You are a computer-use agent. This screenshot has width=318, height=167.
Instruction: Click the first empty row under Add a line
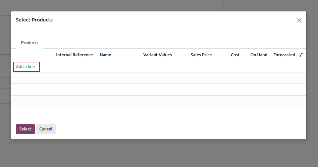pyautogui.click(x=158, y=78)
